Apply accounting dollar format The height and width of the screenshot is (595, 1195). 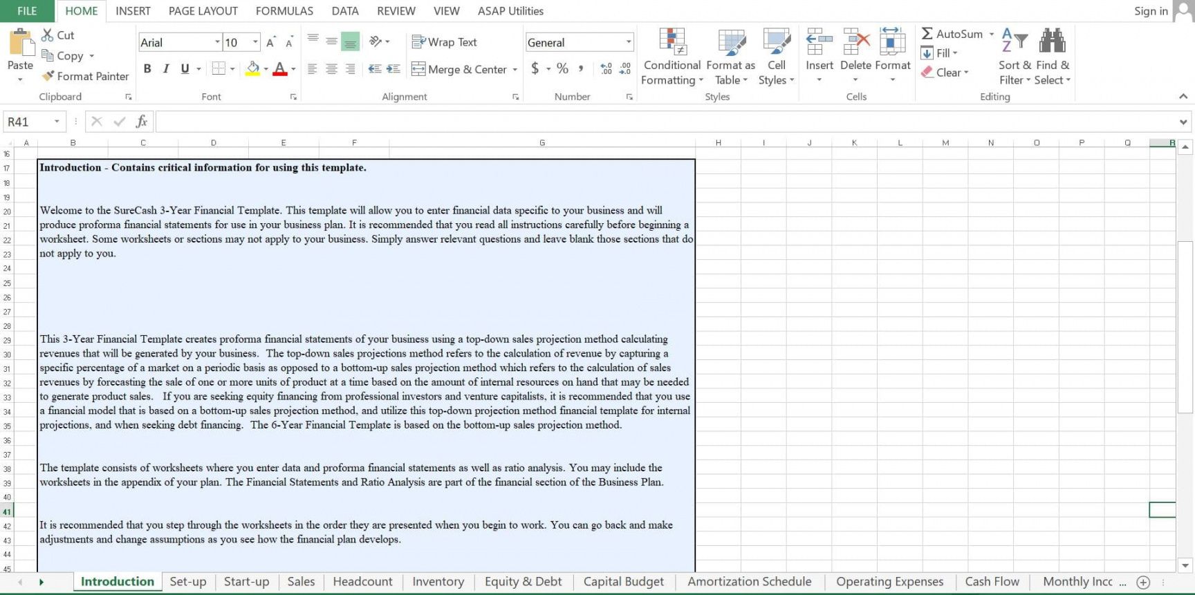[535, 68]
